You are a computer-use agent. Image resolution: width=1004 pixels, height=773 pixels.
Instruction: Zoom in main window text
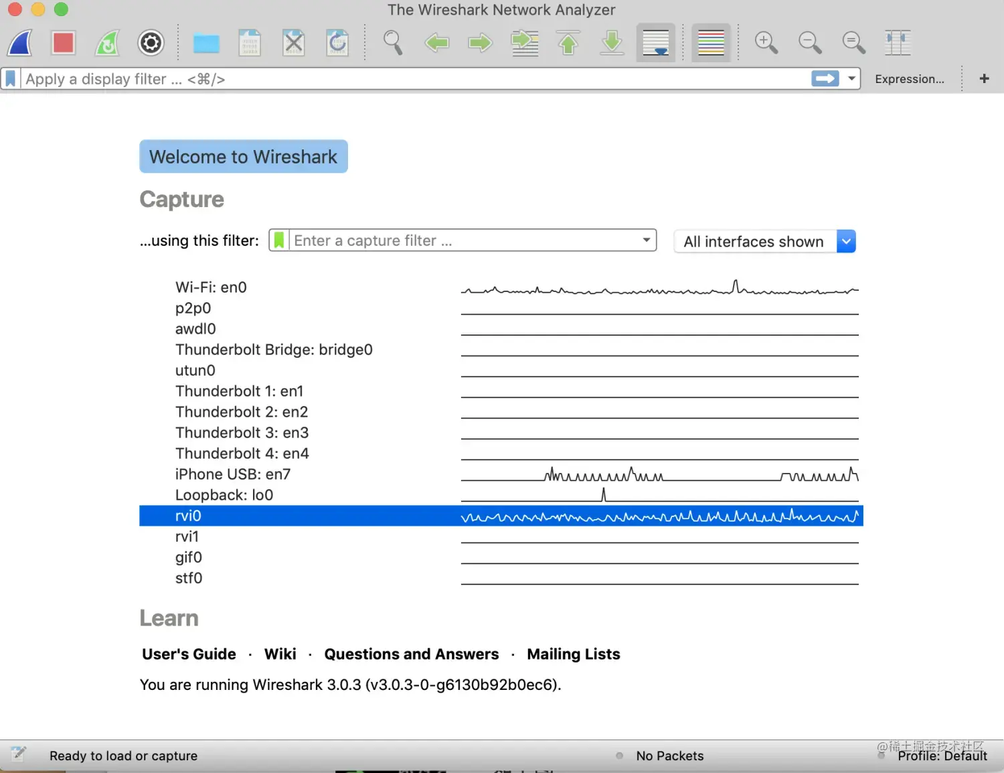(x=766, y=43)
